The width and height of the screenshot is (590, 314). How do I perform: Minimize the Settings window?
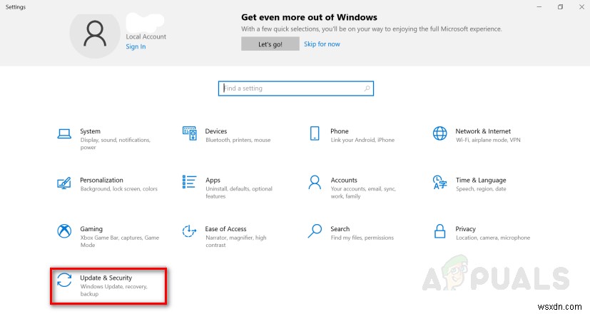pyautogui.click(x=539, y=6)
